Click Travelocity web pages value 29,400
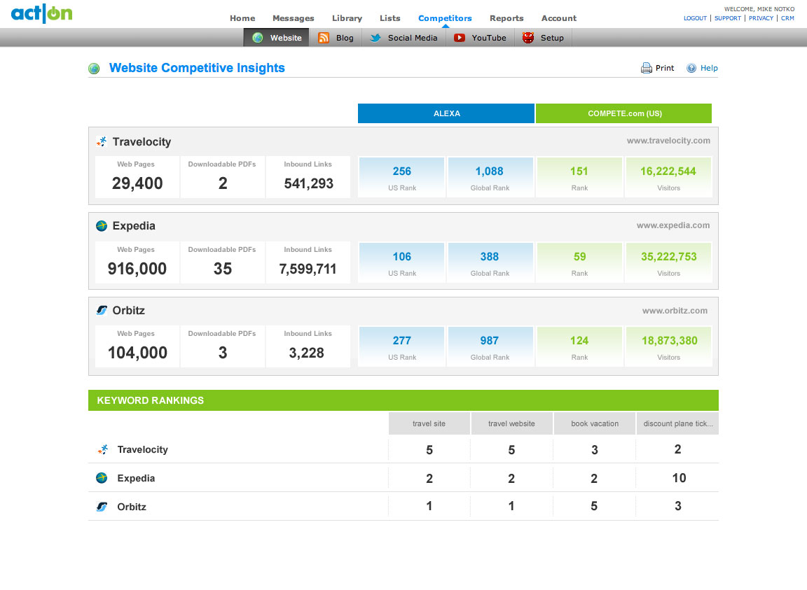This screenshot has height=590, width=807. tap(137, 183)
